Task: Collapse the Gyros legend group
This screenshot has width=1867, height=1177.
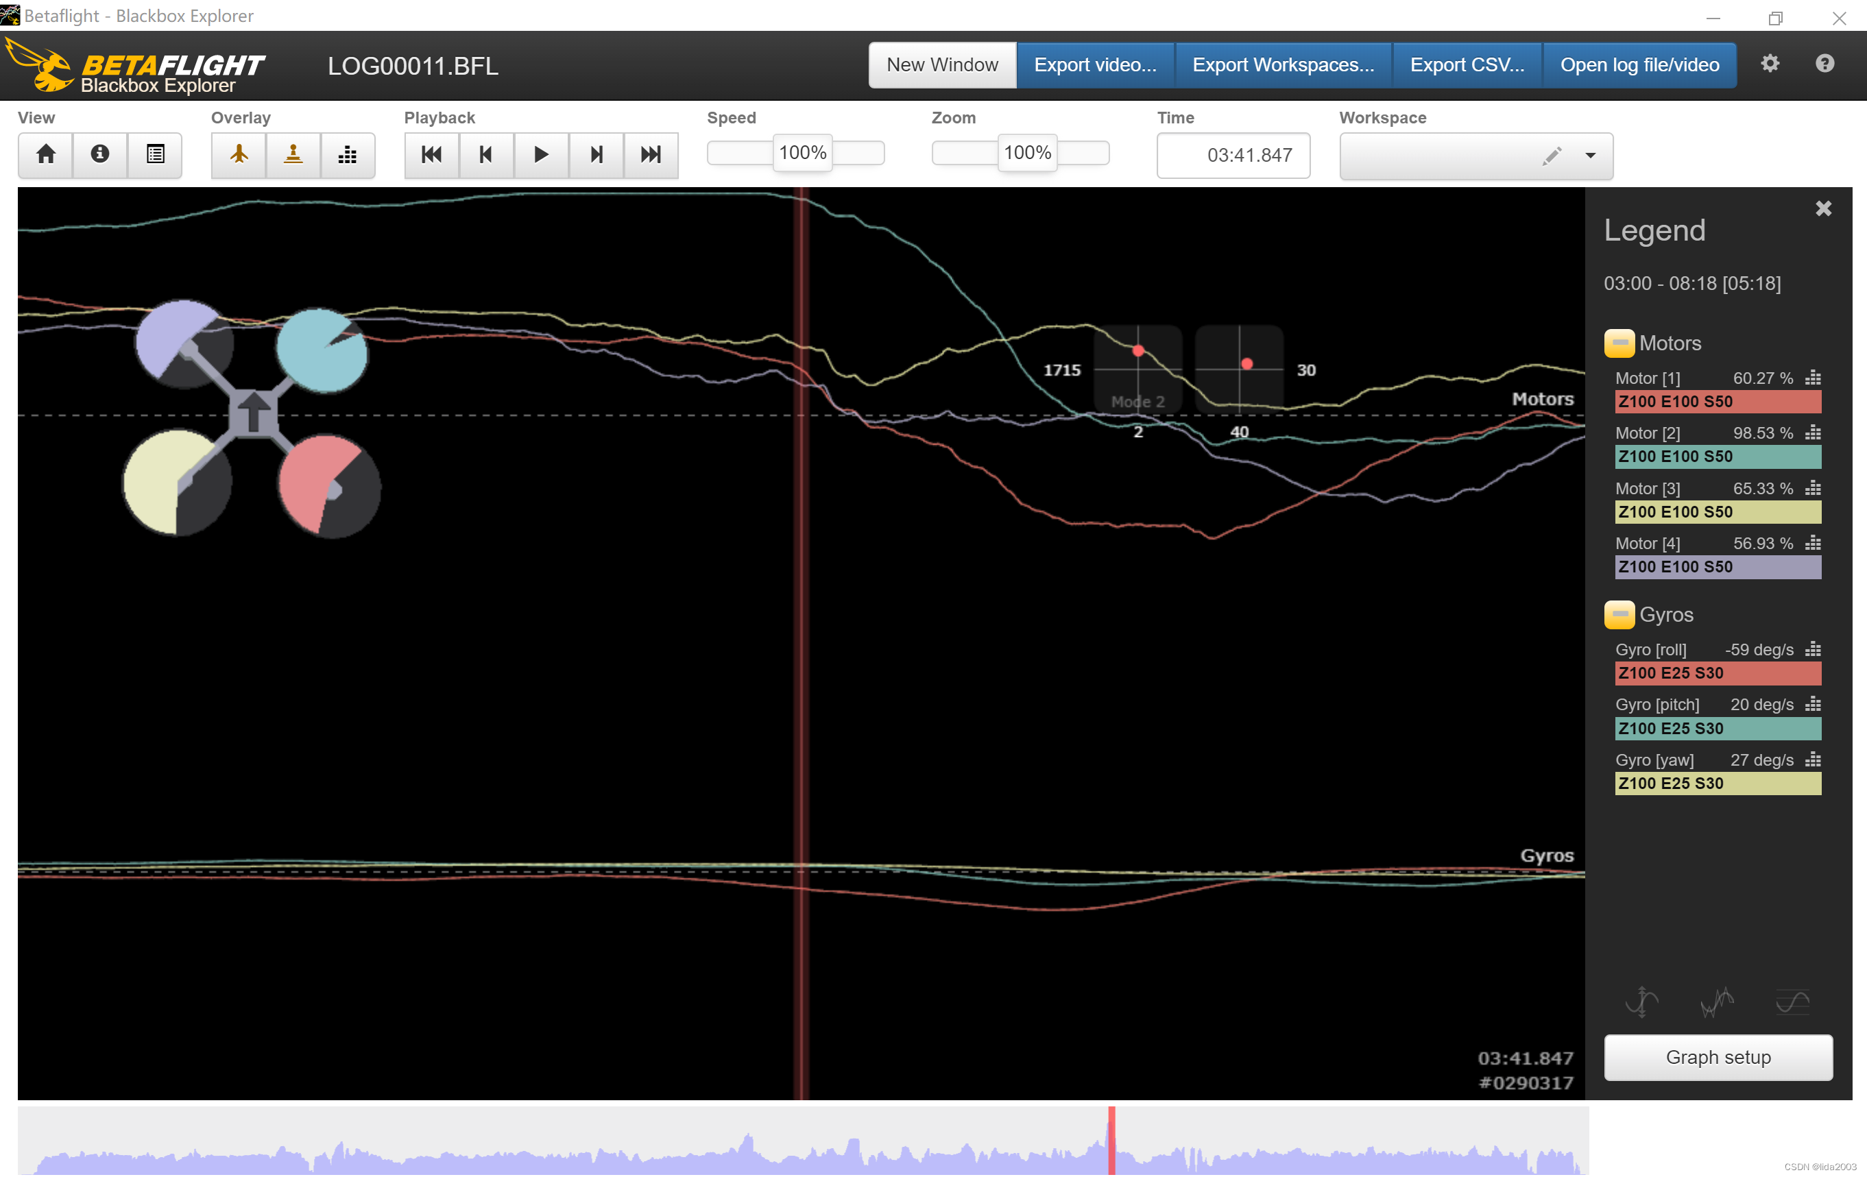Action: coord(1619,614)
